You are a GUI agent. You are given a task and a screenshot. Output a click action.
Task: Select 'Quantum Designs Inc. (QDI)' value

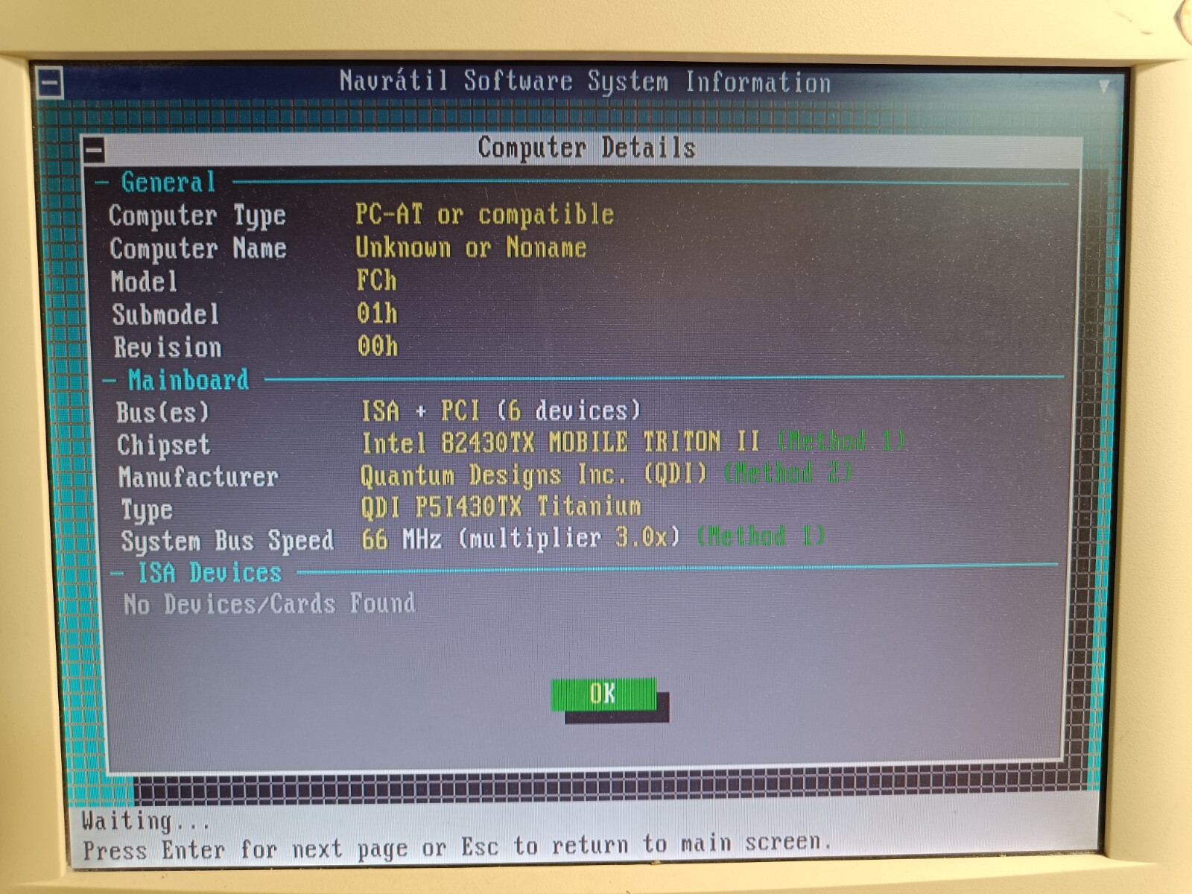click(x=533, y=475)
